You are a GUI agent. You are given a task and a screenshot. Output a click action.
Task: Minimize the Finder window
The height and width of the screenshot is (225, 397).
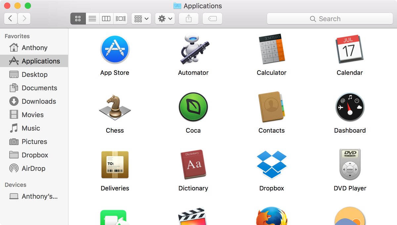click(x=18, y=6)
